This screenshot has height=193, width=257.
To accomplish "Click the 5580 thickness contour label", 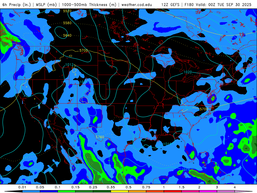I will [67, 23].
